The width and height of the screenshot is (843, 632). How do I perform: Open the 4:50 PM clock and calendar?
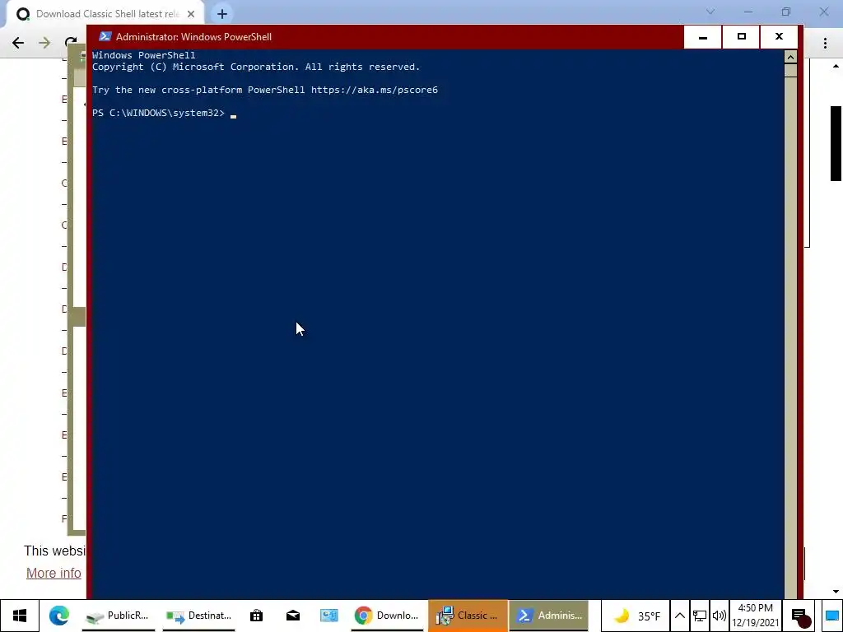[x=756, y=616]
